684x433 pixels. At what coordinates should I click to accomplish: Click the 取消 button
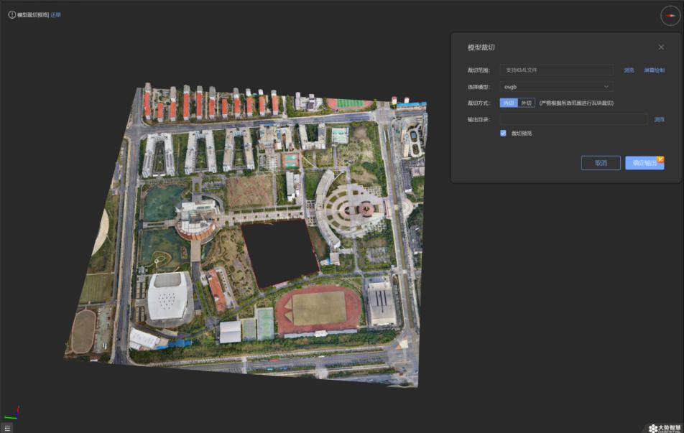point(601,163)
